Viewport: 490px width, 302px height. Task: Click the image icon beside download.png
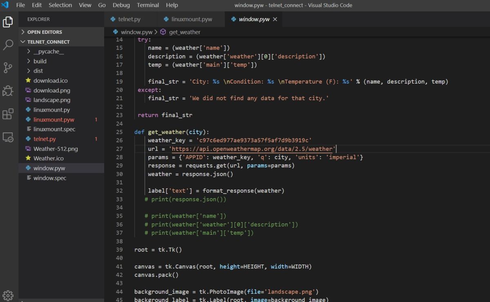tap(28, 90)
